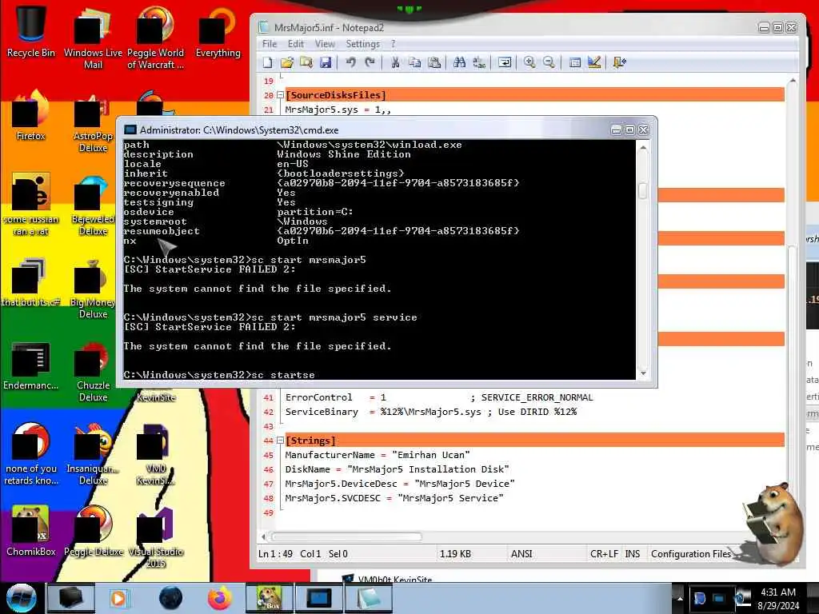Screen dimensions: 819x614
Task: Click the cmd window scroll up arrow
Action: [643, 148]
